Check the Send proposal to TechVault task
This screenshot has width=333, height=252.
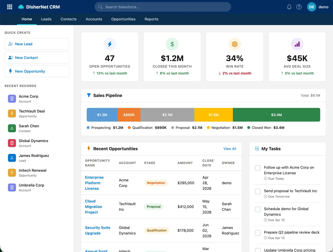click(x=258, y=191)
